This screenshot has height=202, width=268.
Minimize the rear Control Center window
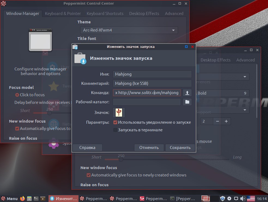pyautogui.click(x=245, y=50)
